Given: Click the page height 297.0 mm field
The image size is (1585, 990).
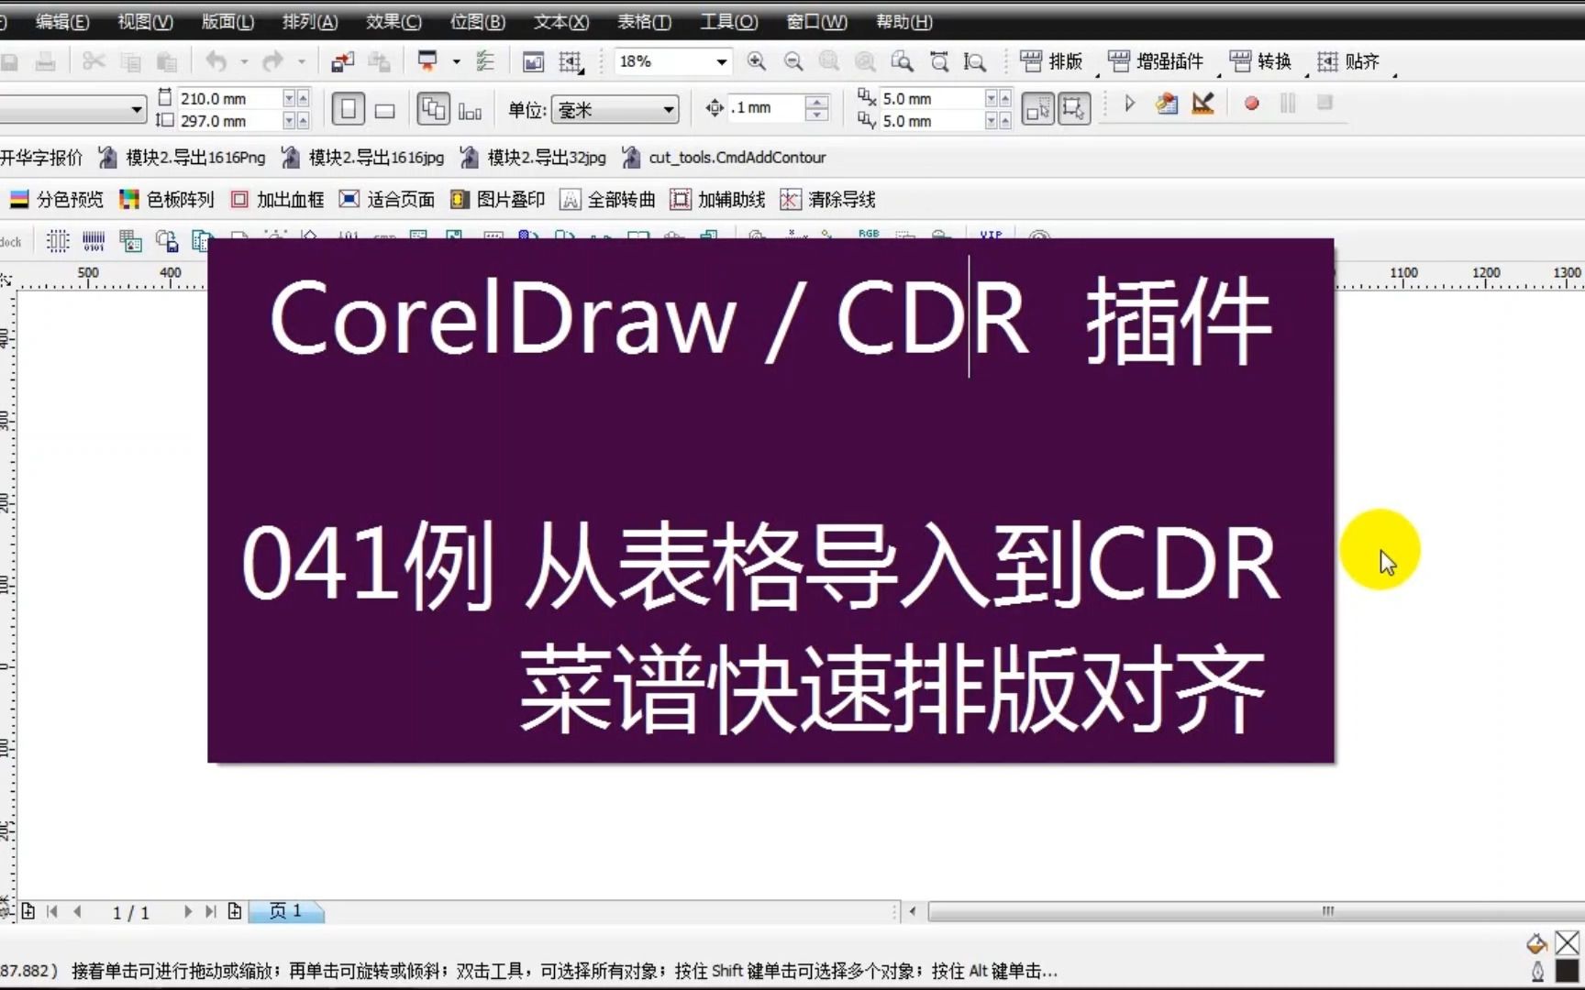Looking at the screenshot, I should pyautogui.click(x=229, y=121).
